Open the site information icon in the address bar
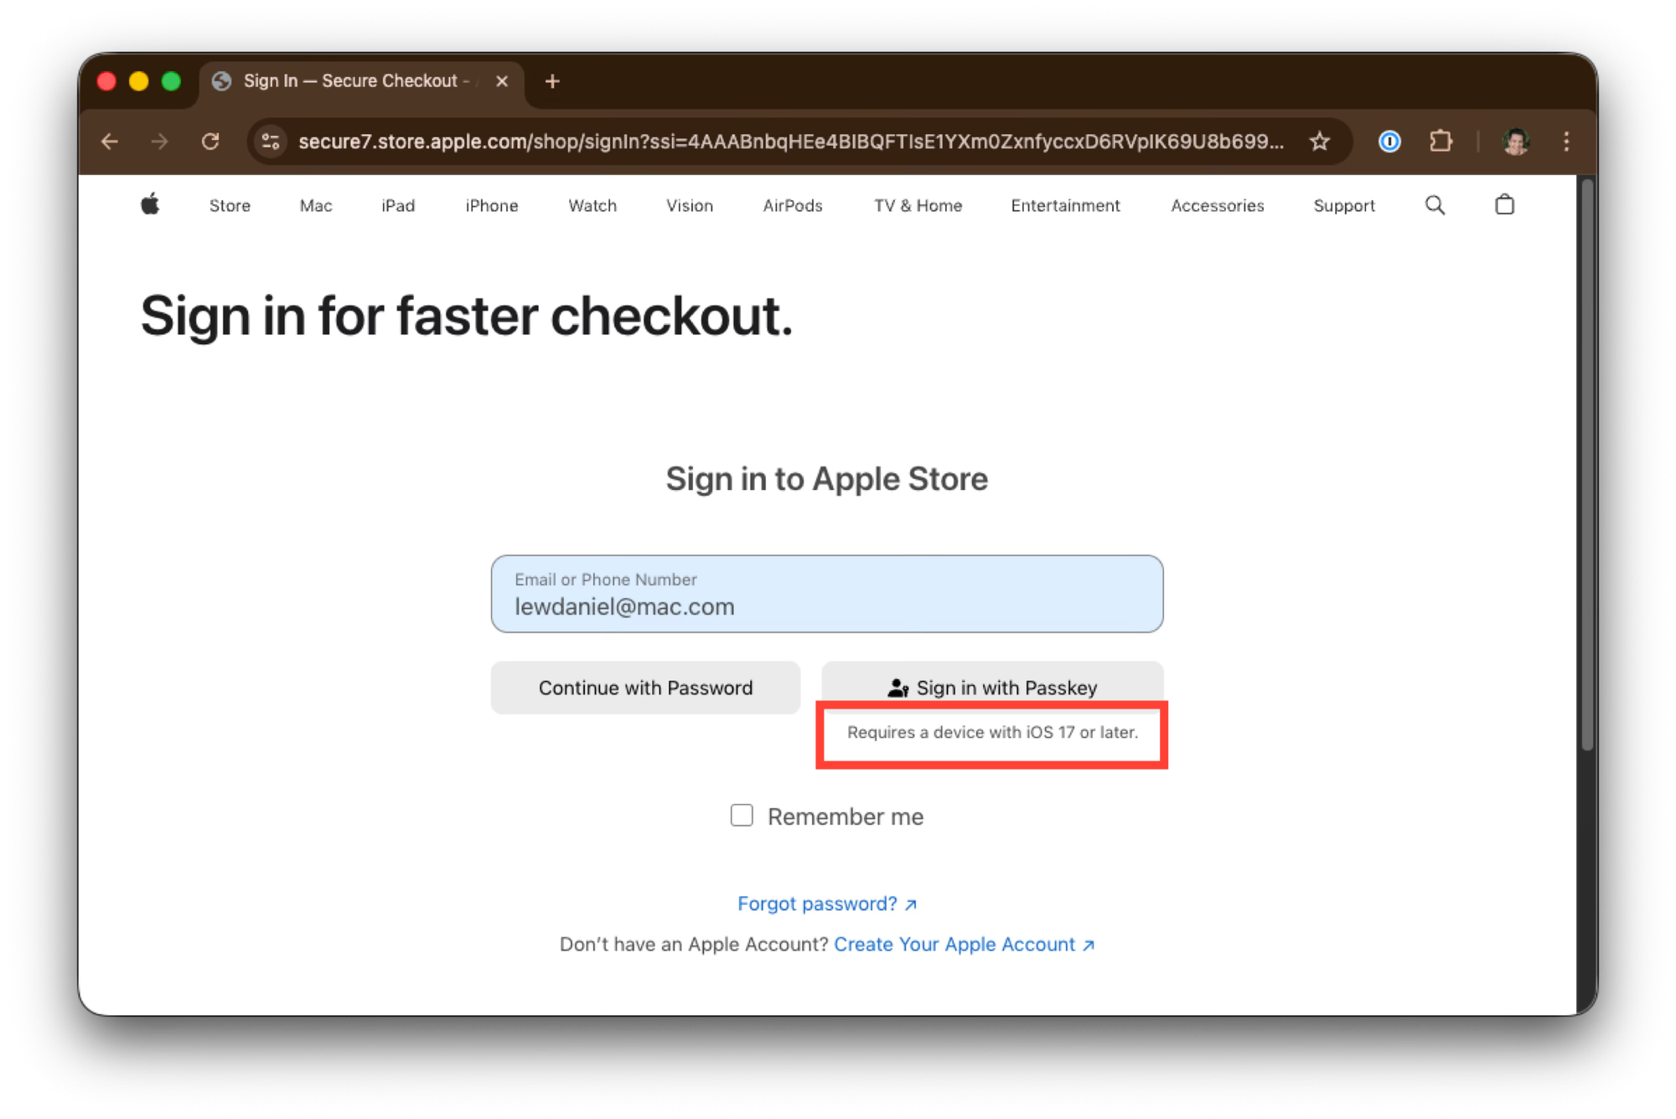 271,142
